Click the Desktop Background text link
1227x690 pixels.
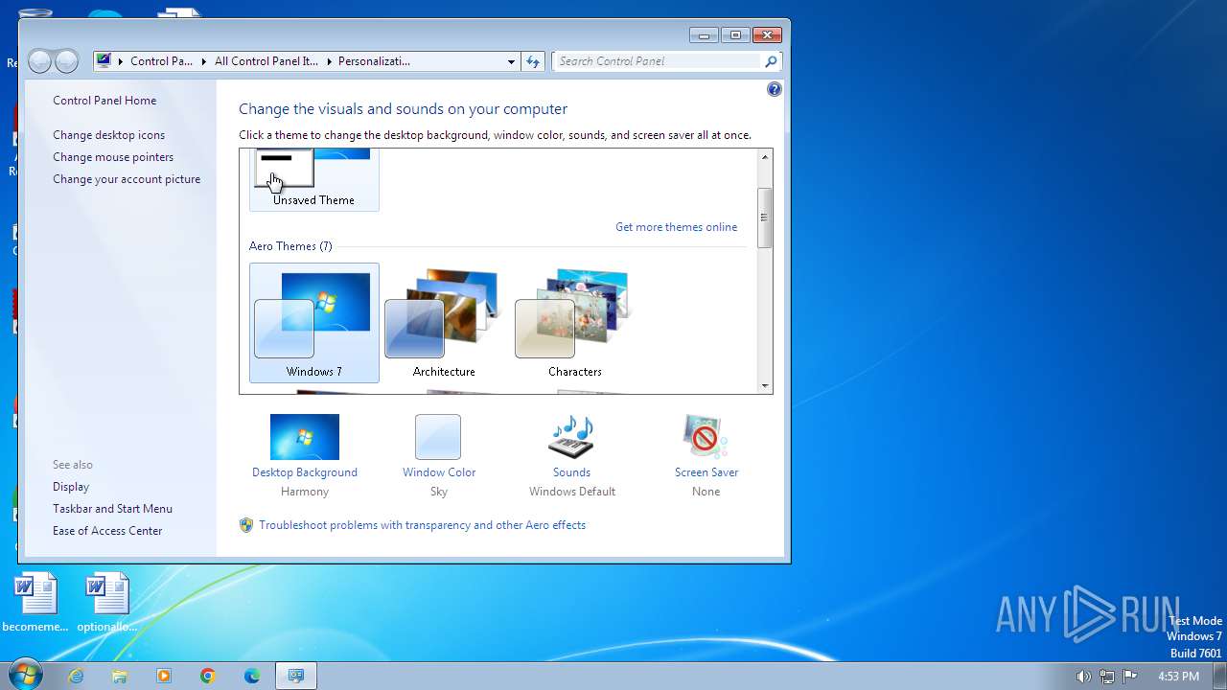click(305, 472)
